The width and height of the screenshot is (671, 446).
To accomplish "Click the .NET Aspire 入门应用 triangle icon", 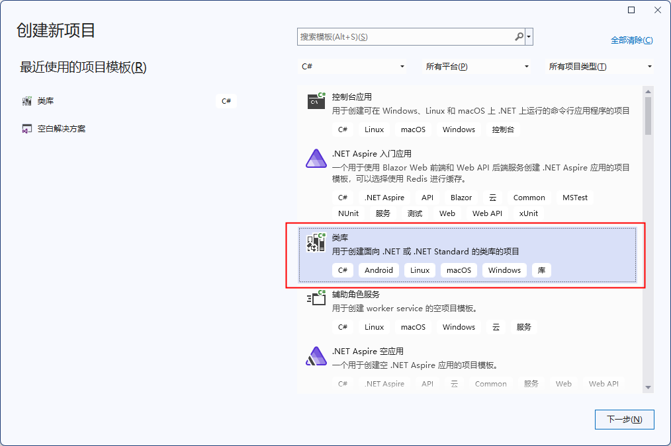I will pos(316,158).
